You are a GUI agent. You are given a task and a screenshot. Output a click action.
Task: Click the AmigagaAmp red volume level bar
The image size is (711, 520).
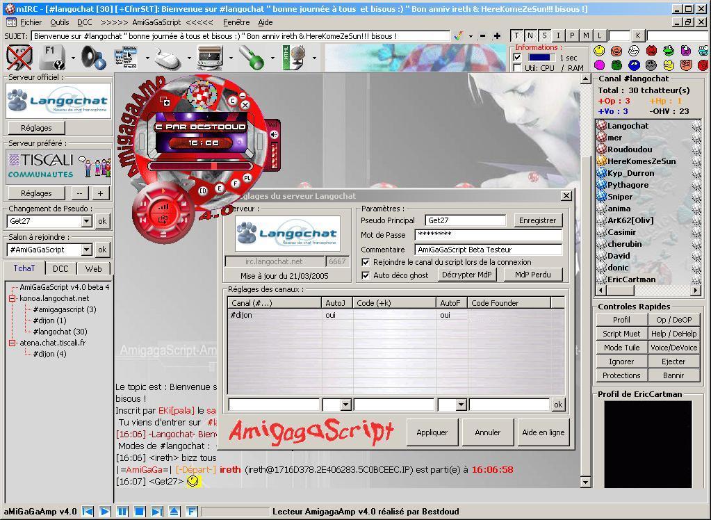(274, 156)
